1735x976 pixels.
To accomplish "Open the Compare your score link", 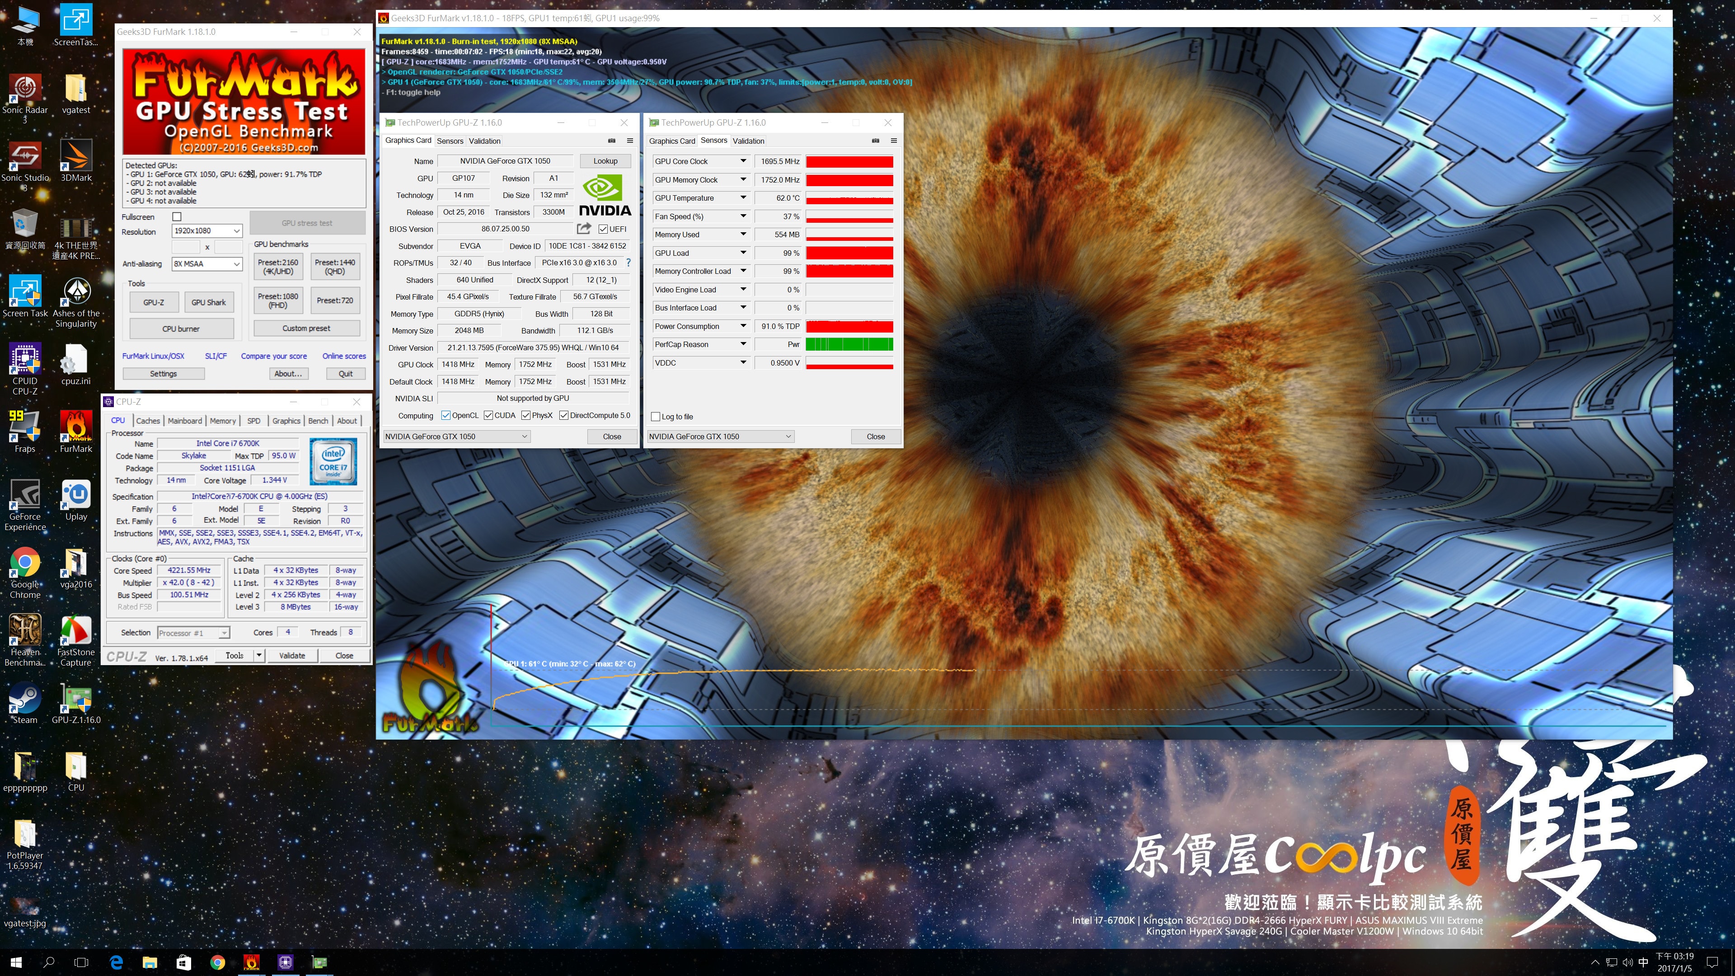I will (x=274, y=357).
